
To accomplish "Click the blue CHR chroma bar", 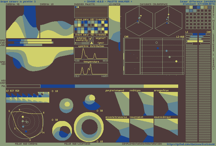I will pos(202,34).
